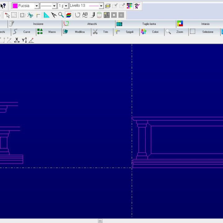The height and width of the screenshot is (223, 223).
Task: Toggle the Y axis constraint
Action: click(x=24, y=40)
